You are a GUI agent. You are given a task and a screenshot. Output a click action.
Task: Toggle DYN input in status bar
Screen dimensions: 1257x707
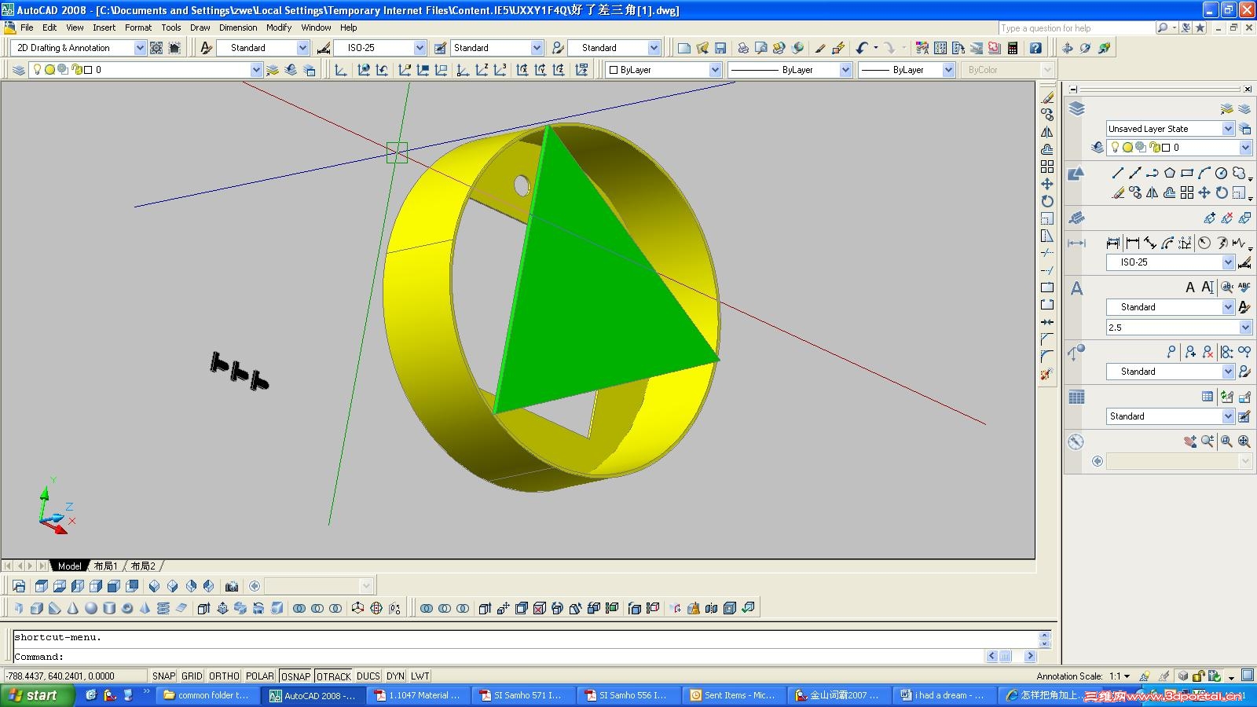click(396, 676)
